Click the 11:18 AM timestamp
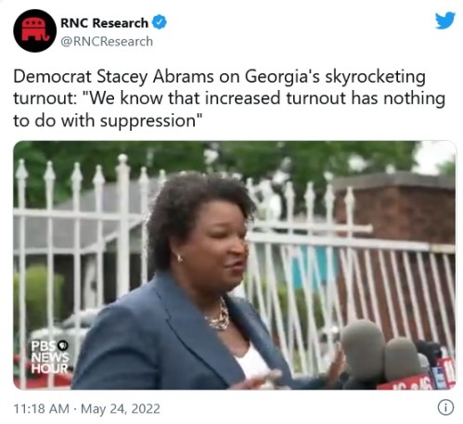The width and height of the screenshot is (463, 424). (x=41, y=408)
